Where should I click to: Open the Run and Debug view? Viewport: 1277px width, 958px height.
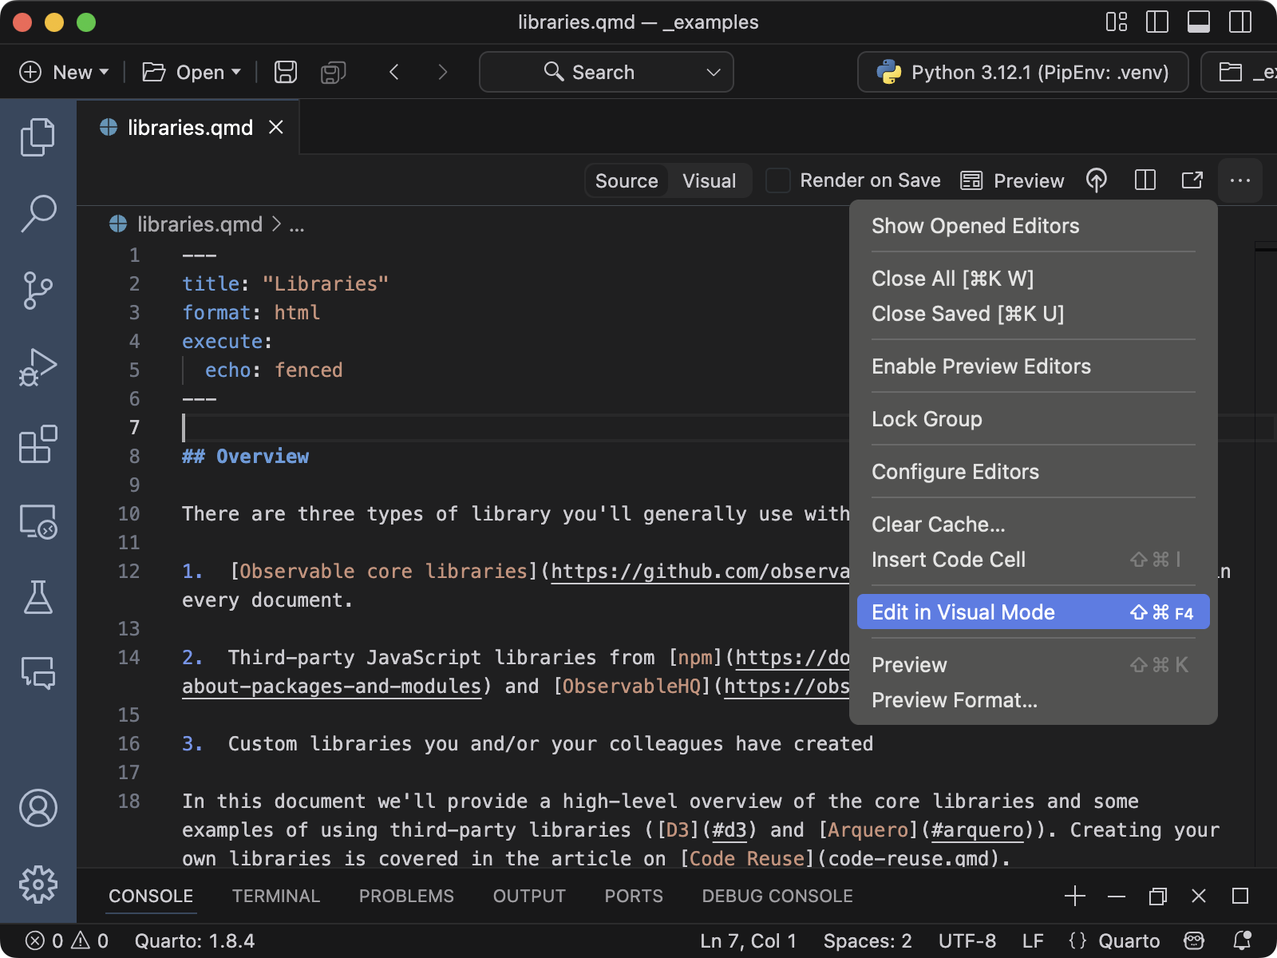(38, 367)
